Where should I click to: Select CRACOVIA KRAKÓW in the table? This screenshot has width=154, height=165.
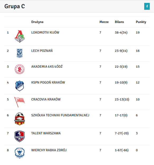[46, 99]
